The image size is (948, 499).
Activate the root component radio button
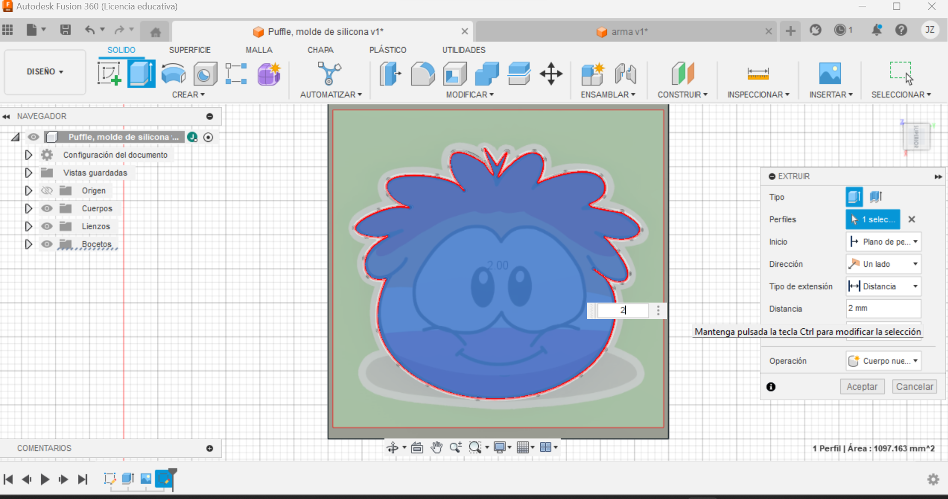(209, 137)
